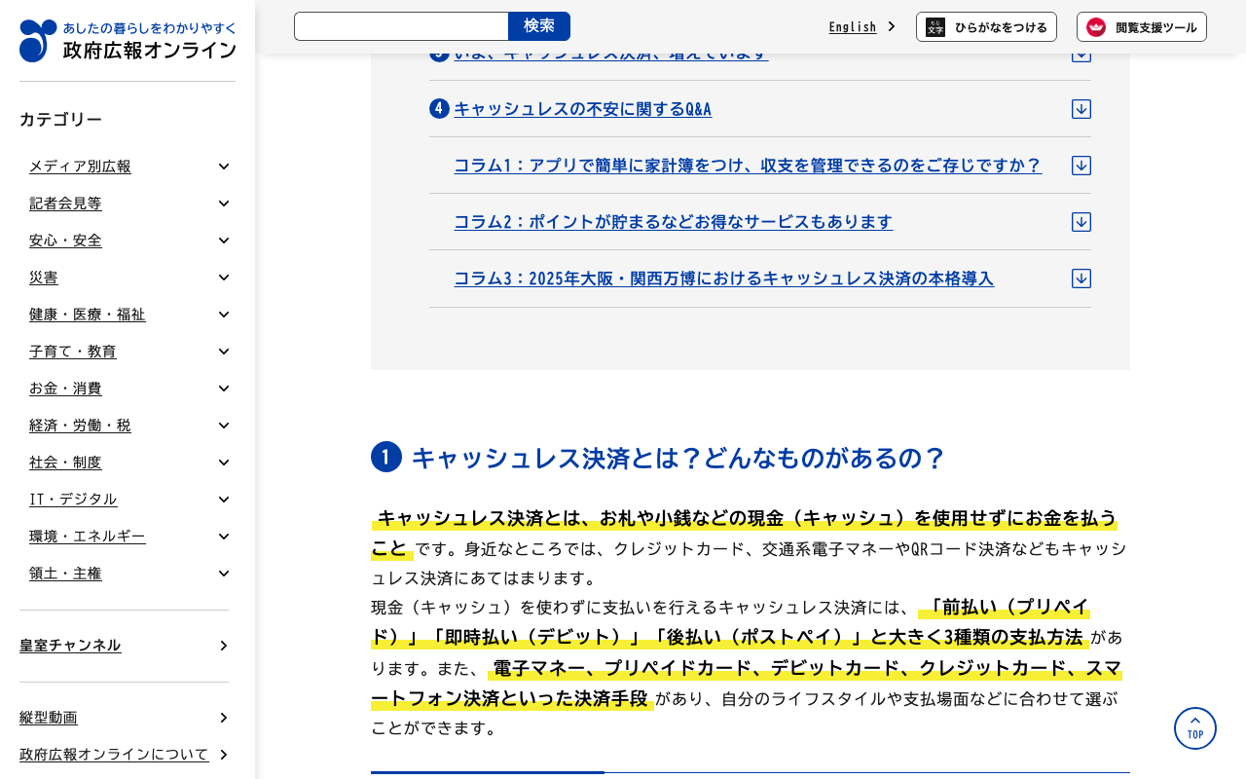This screenshot has height=779, width=1246.
Task: Expand the 子育て・教育 category chevron
Action: point(224,352)
